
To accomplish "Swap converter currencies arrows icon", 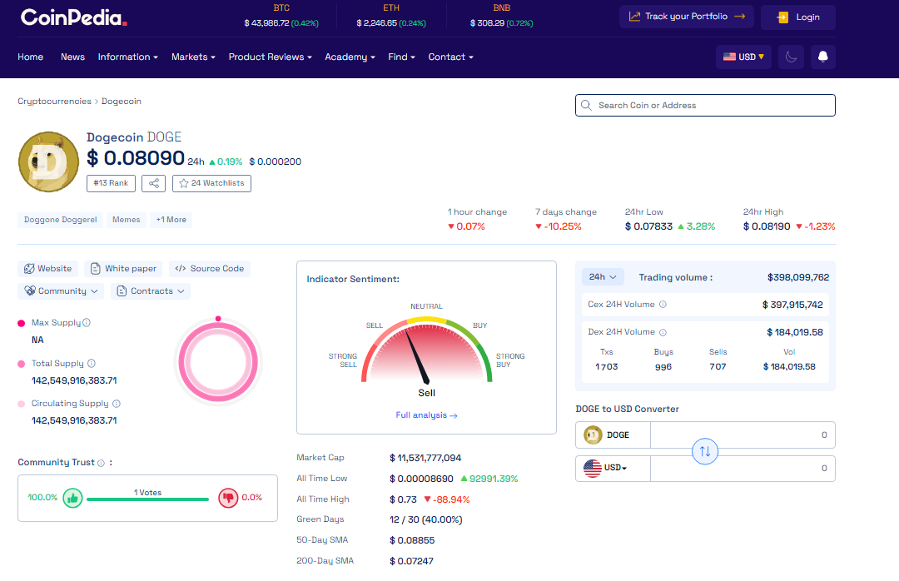I will (705, 451).
